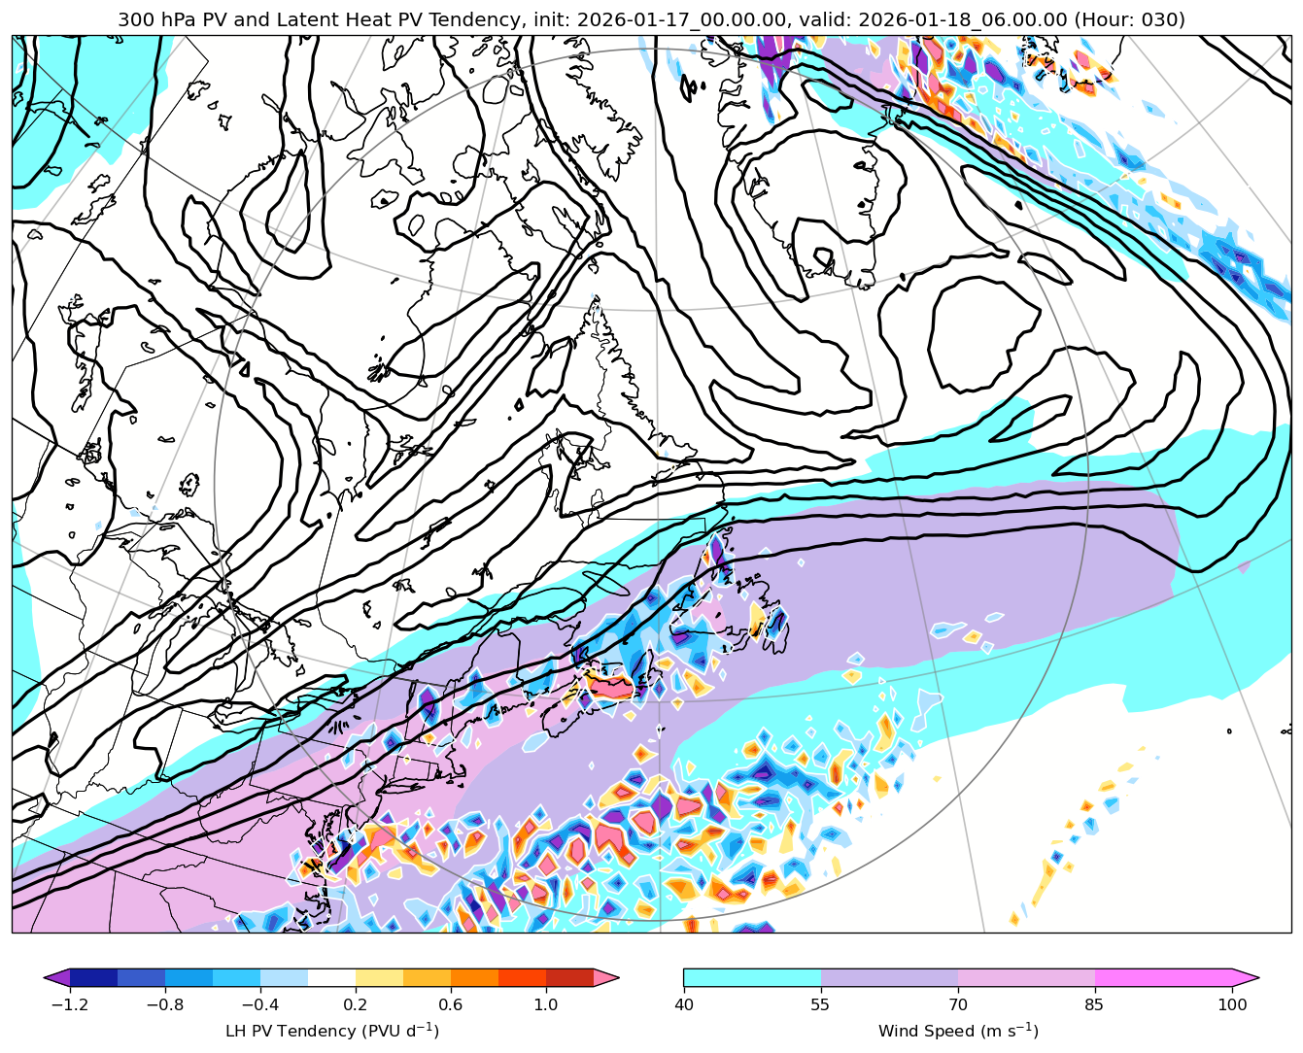
Task: Click the cyan 40–55 wind speed swatch
Action: click(752, 977)
